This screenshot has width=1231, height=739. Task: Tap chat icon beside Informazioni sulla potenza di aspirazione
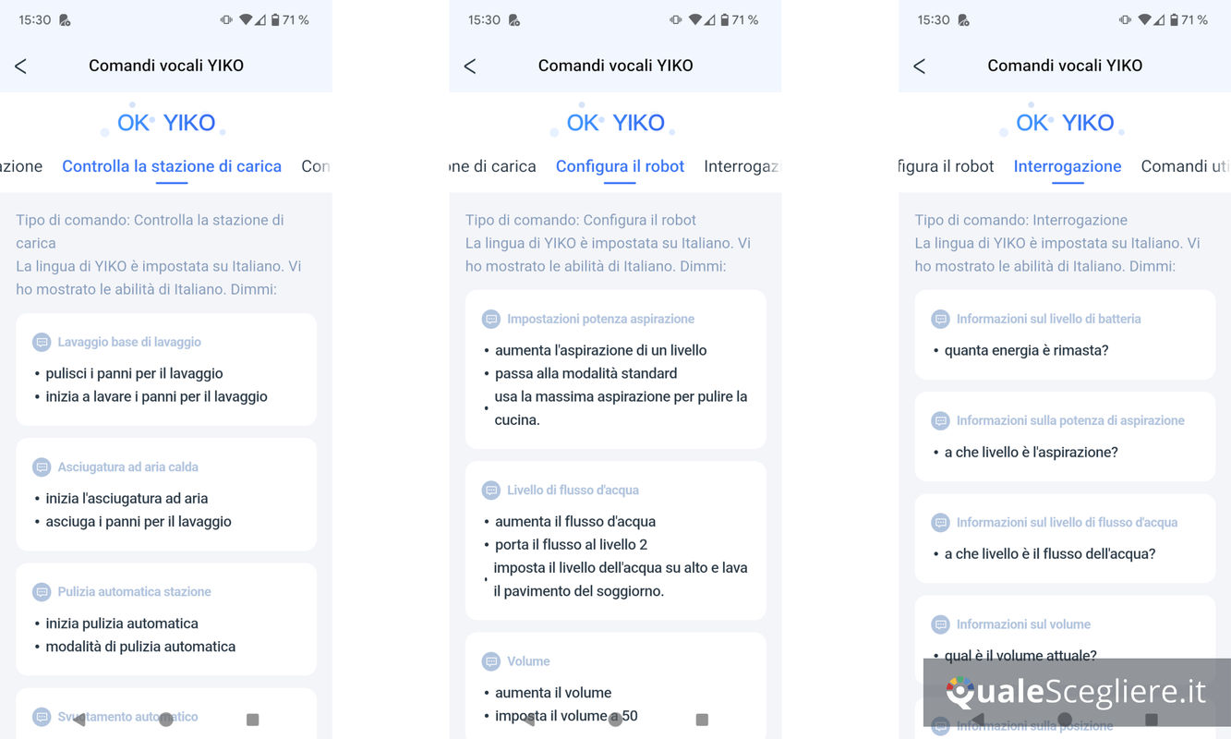[x=940, y=420]
